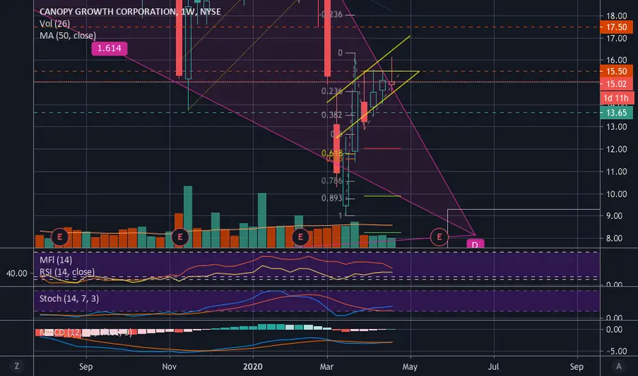Select the MFI (14) indicator legend

[x=55, y=260]
